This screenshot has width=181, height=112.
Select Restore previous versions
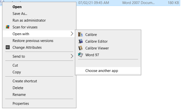click(33, 41)
